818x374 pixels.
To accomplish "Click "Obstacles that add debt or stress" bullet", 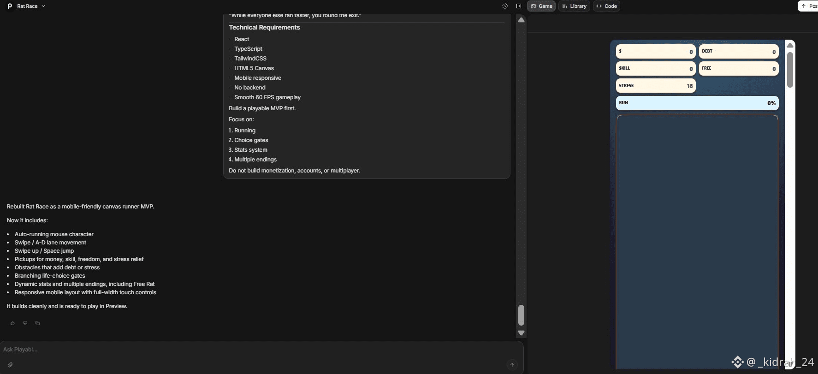I will tap(57, 267).
